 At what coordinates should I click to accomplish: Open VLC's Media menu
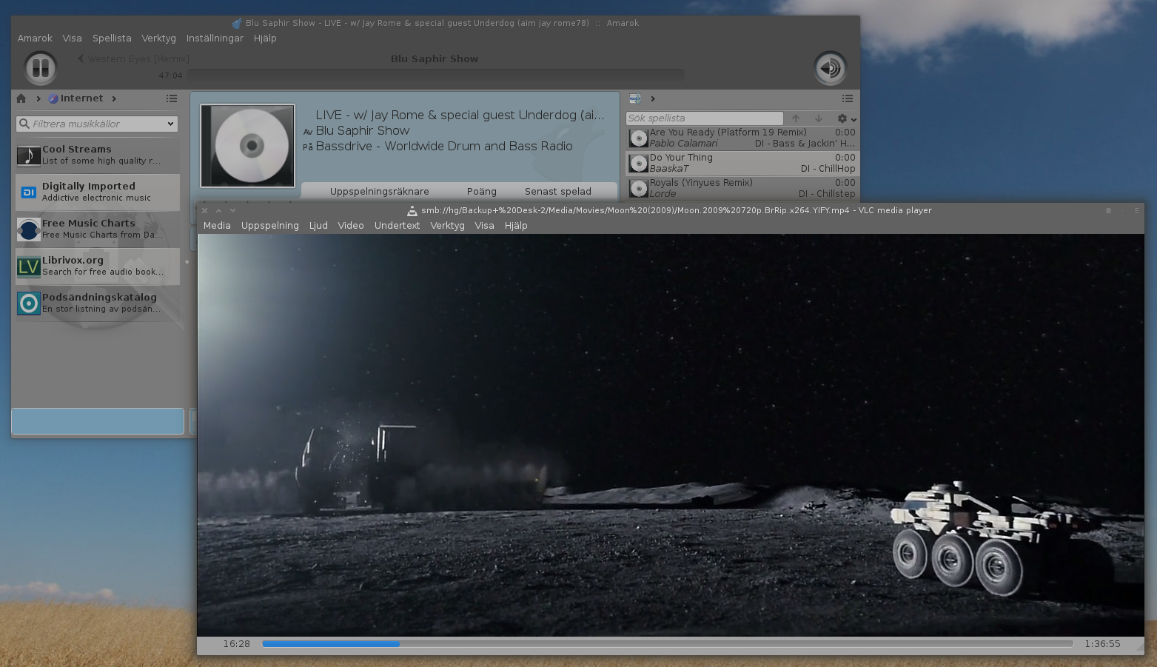coord(217,225)
